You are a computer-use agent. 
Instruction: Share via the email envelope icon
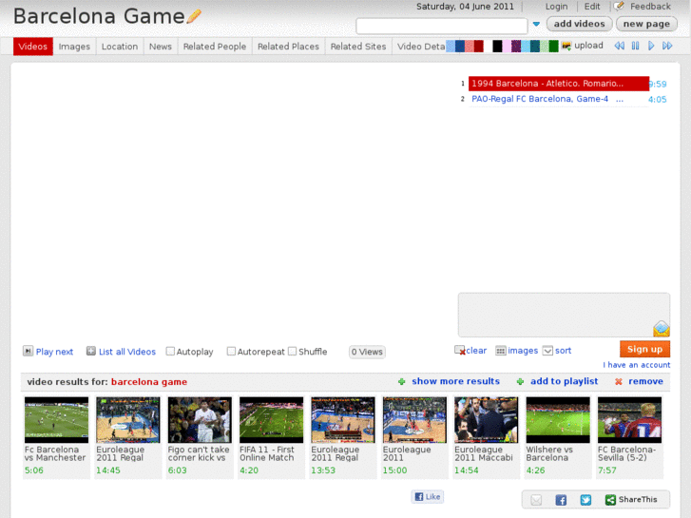pyautogui.click(x=536, y=500)
